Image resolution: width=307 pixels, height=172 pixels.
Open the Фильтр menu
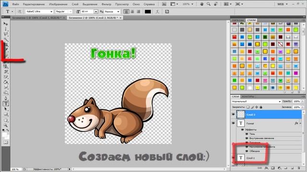[106, 4]
